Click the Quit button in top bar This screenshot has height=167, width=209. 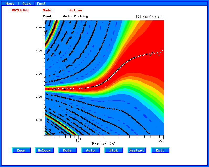pos(27,4)
